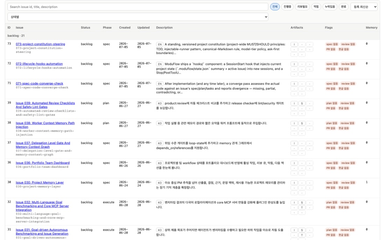The width and height of the screenshot is (385, 240).
Task: Toggle the 완료 filter chip
Action: (x=343, y=7)
